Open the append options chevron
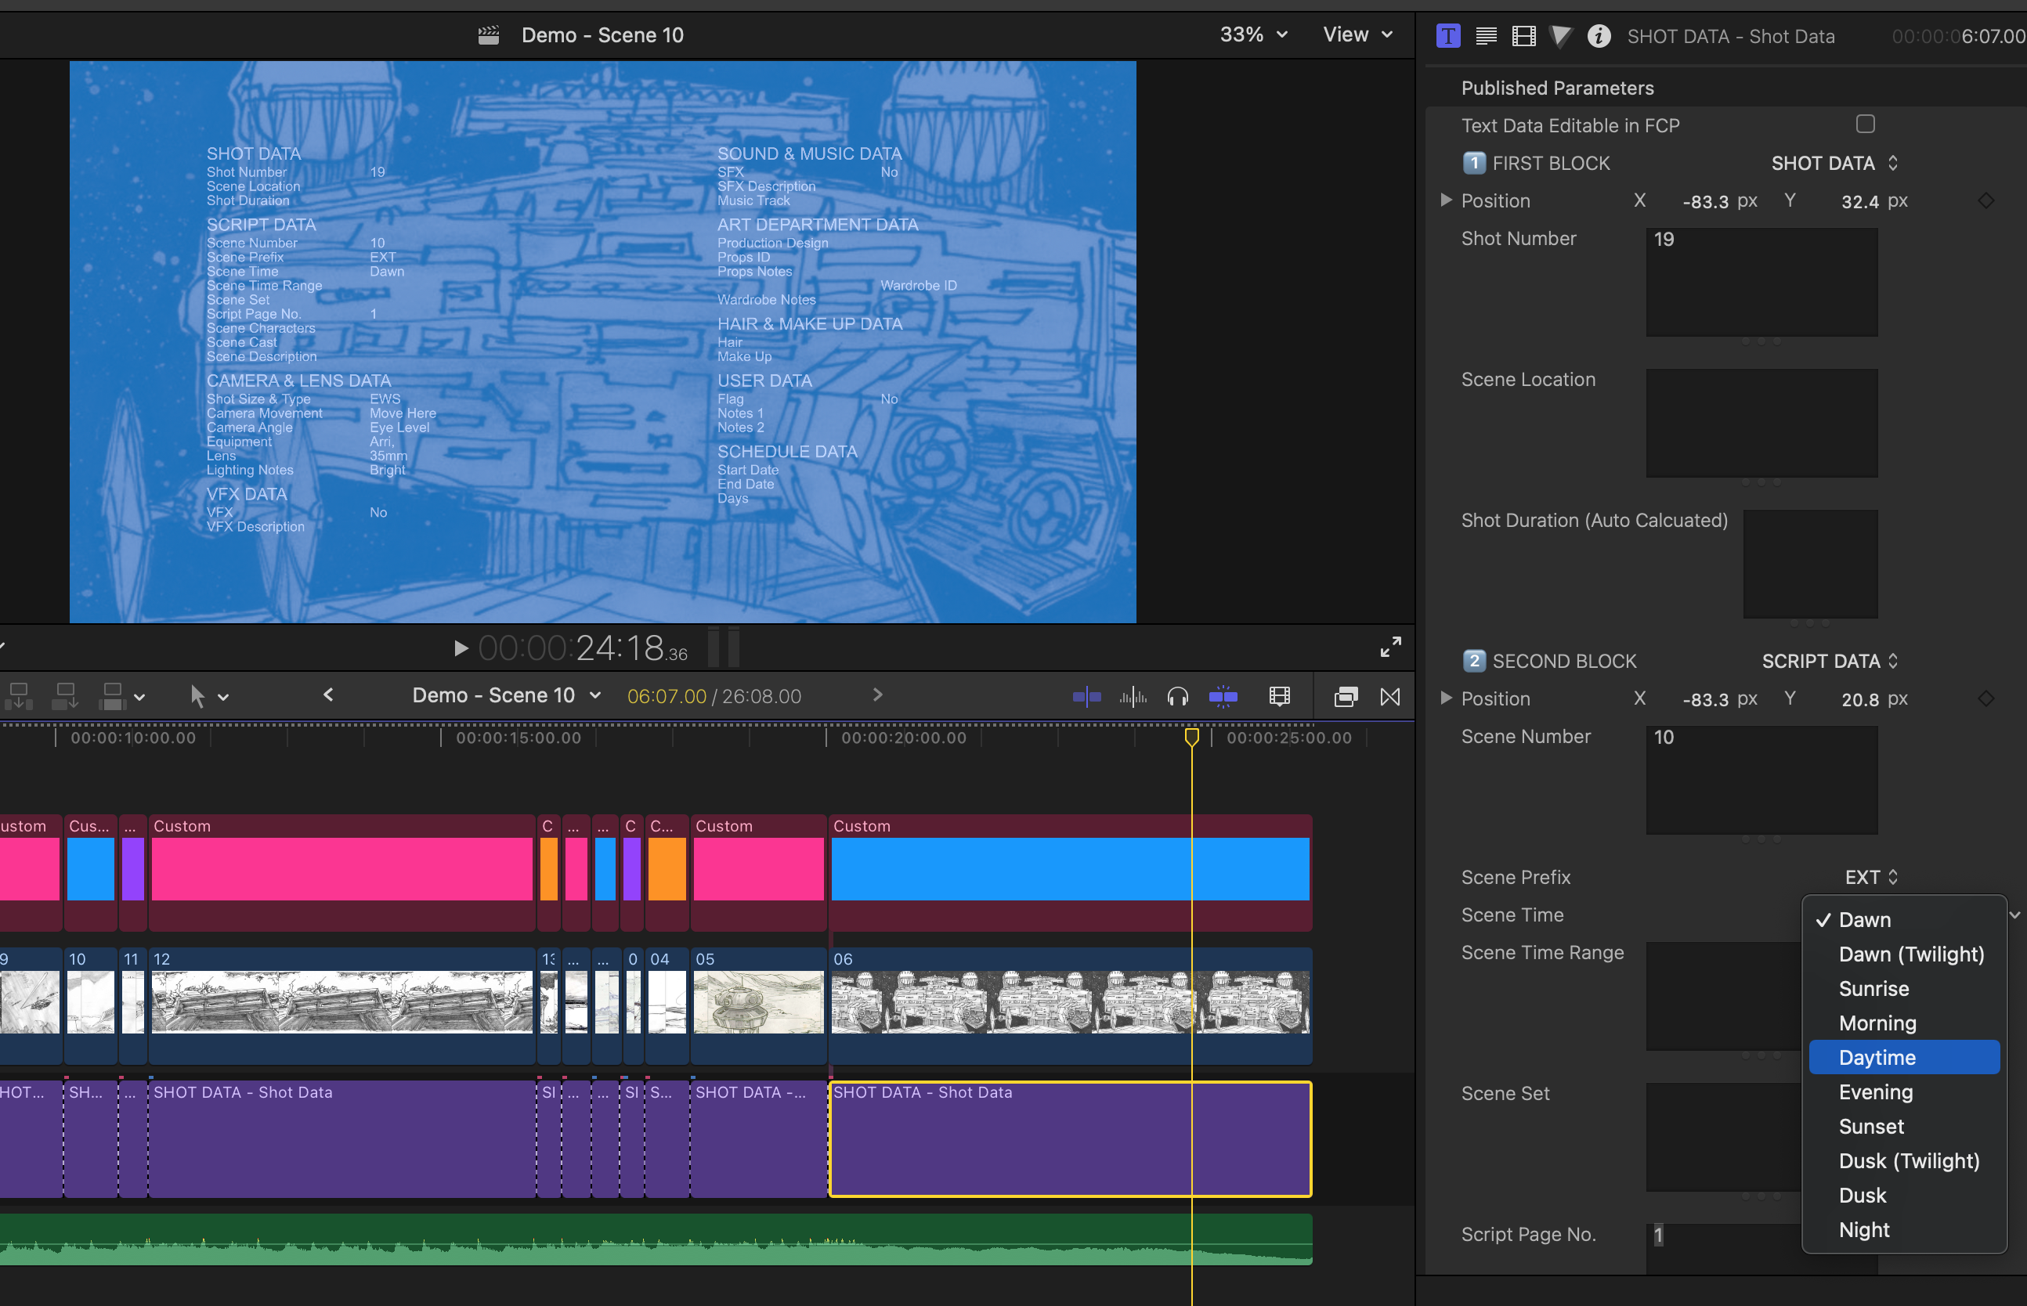 point(140,698)
